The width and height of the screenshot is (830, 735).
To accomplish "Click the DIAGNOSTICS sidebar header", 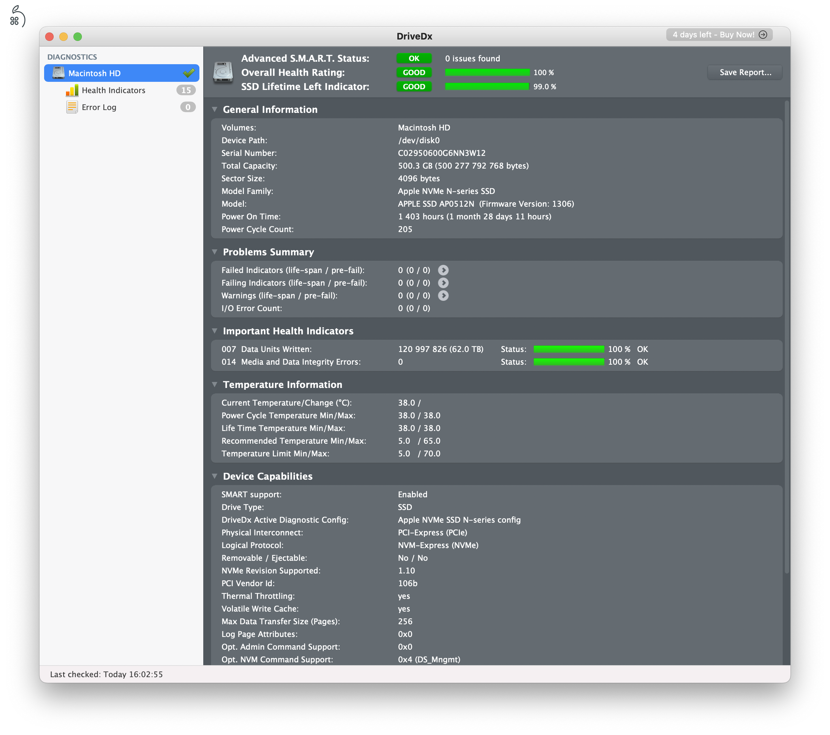I will pos(72,57).
